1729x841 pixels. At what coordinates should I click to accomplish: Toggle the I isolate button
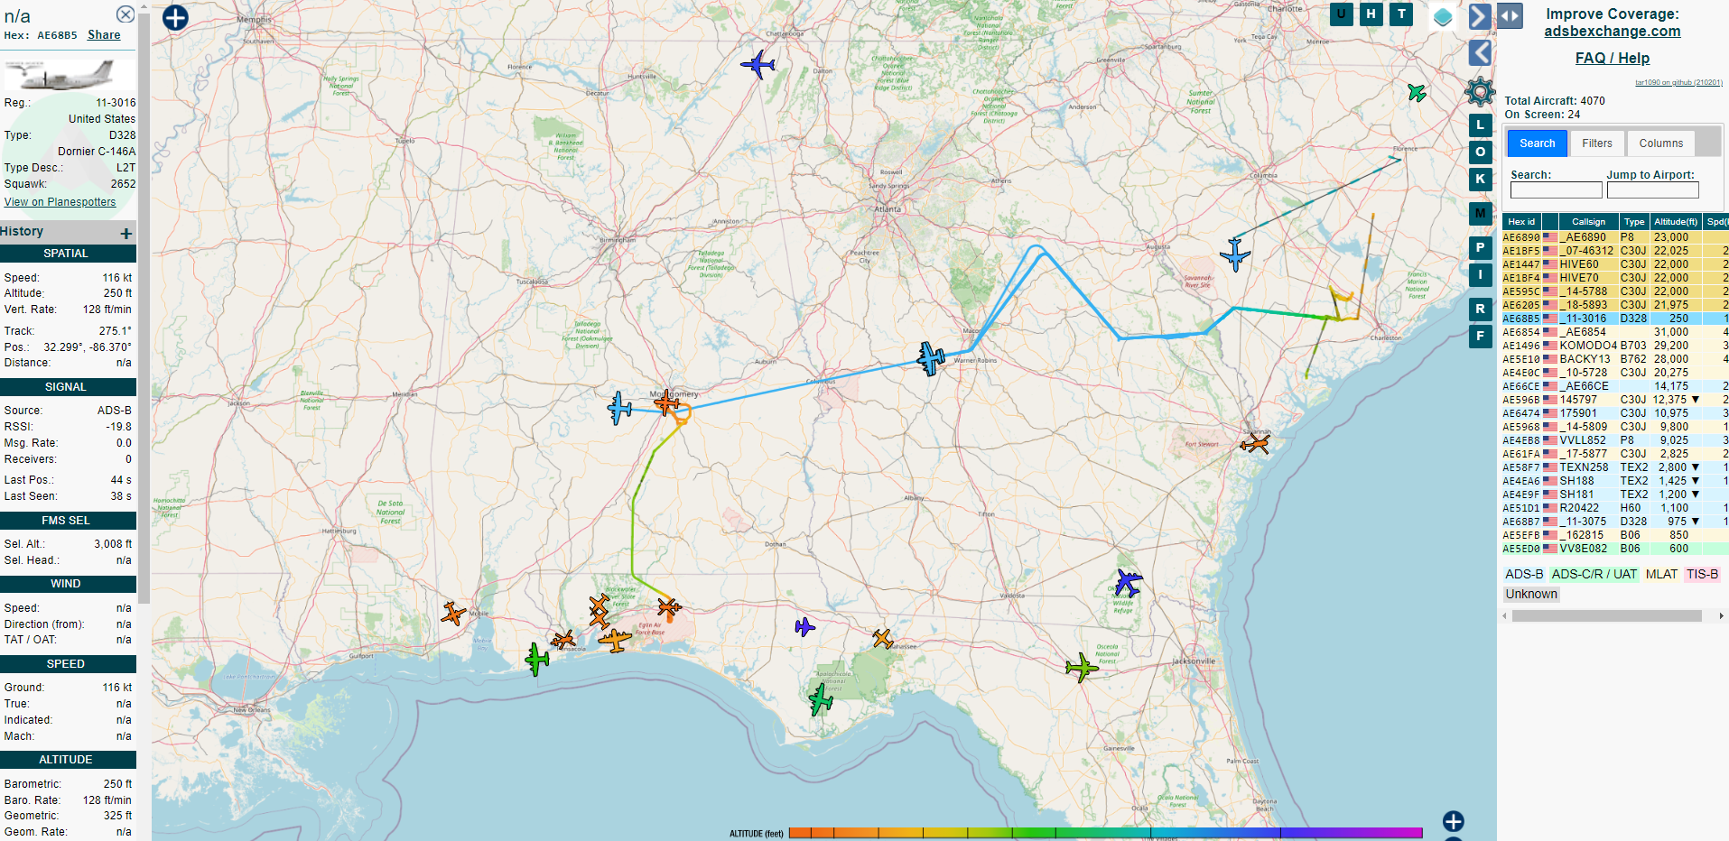point(1480,274)
